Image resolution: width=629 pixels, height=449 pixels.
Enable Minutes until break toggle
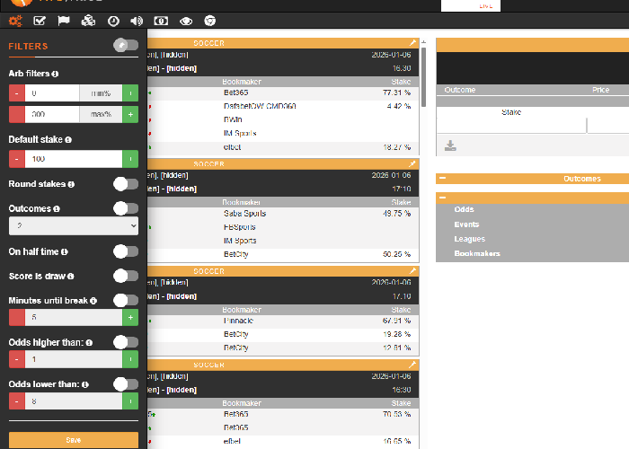[126, 300]
